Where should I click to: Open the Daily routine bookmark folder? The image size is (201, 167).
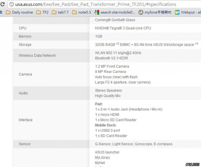tap(19, 12)
